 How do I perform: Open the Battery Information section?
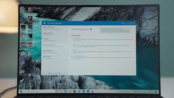[x=55, y=28]
